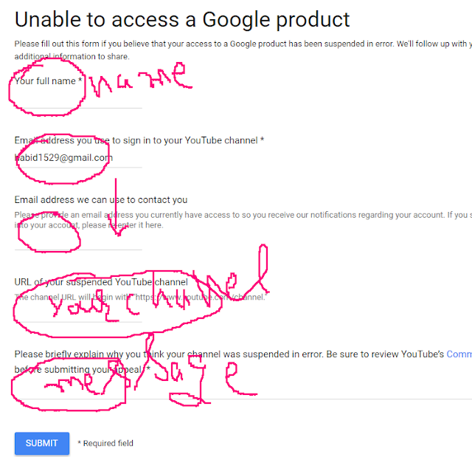Click the '* Required field' note
Viewport: 472px width, 457px height.
pyautogui.click(x=105, y=444)
